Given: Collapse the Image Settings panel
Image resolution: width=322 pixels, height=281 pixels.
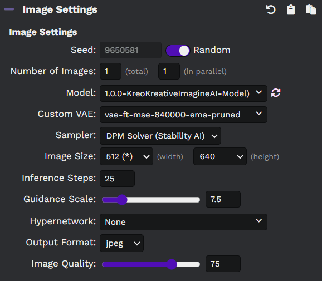Looking at the screenshot, I should coord(9,9).
